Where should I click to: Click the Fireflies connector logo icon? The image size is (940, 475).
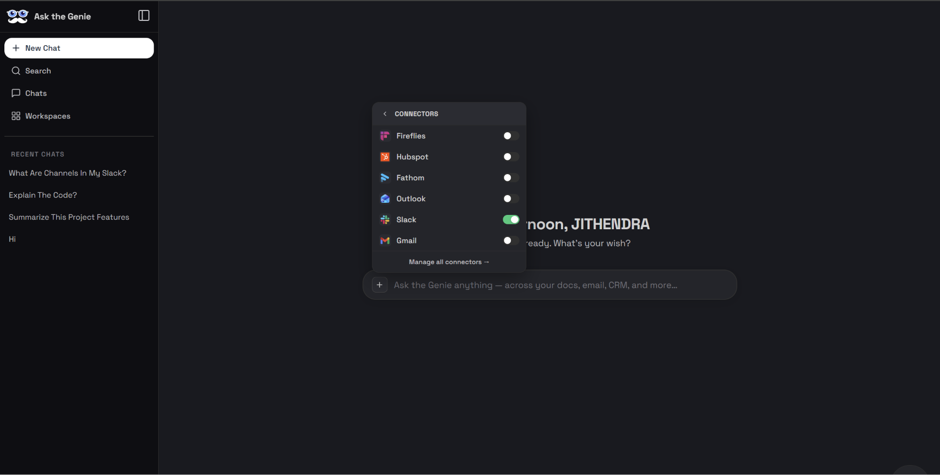pos(385,136)
